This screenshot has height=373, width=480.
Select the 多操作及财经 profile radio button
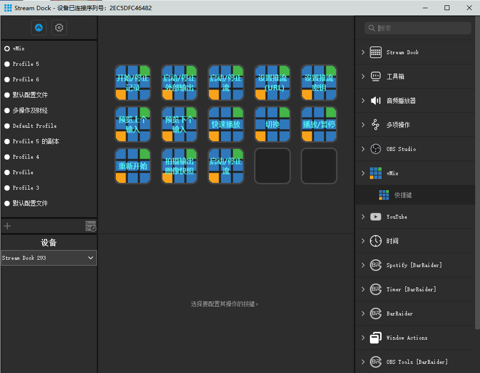tap(7, 111)
